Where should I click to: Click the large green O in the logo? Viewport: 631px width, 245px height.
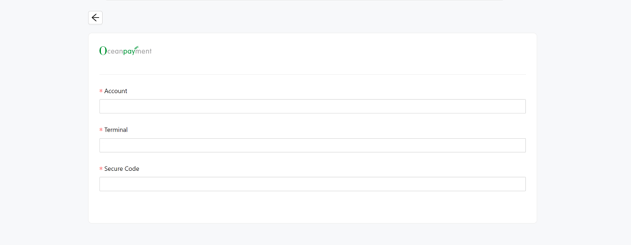point(103,51)
